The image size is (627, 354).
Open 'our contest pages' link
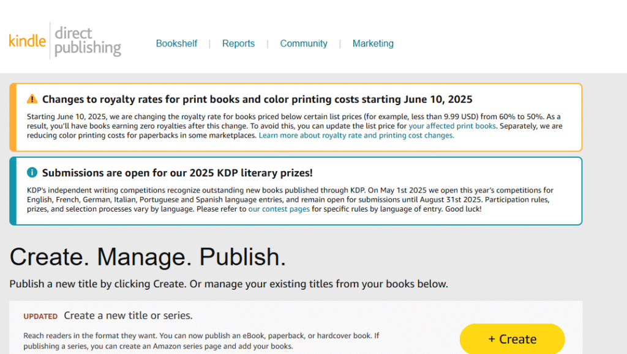point(279,209)
